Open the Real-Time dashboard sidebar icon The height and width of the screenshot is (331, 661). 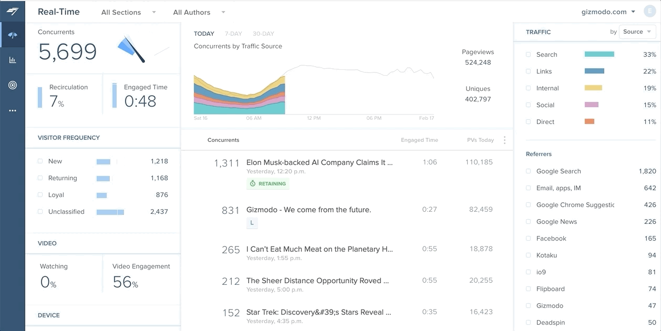(13, 35)
